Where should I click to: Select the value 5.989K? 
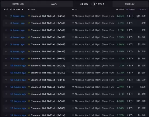click(x=120, y=80)
